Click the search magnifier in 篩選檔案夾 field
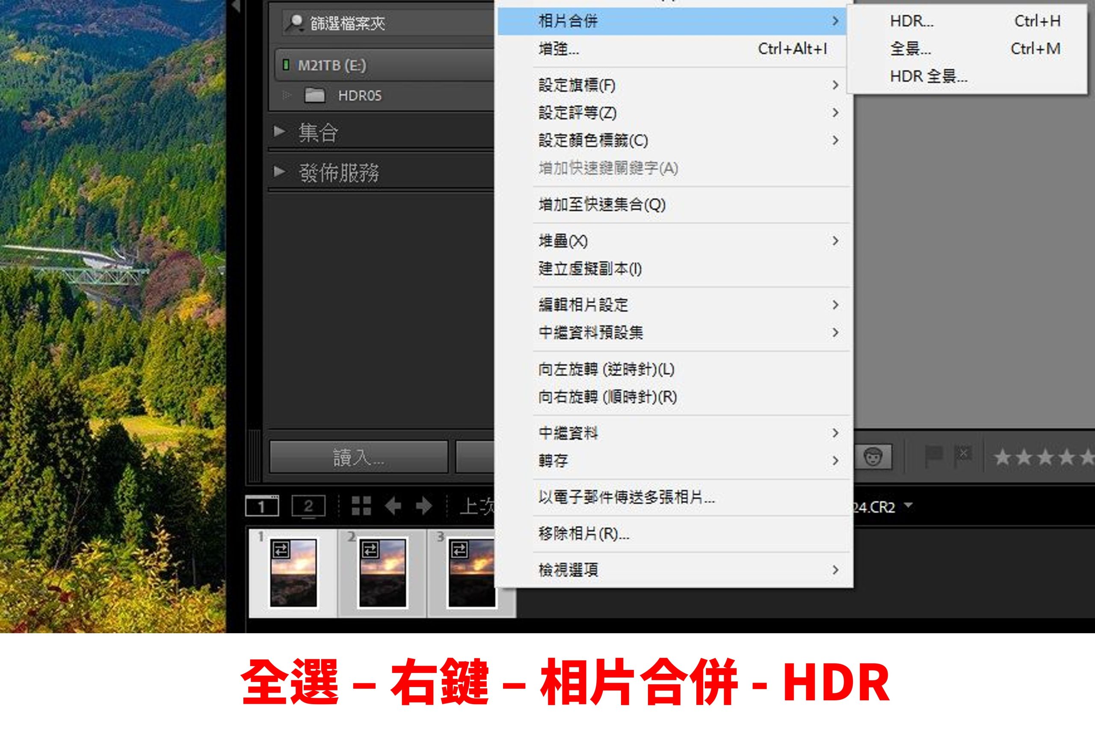Viewport: 1095px width, 743px height. [296, 23]
